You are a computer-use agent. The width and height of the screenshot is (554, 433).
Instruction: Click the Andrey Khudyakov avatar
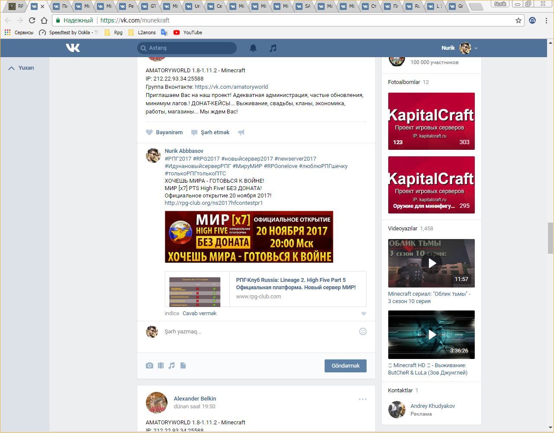tap(396, 410)
